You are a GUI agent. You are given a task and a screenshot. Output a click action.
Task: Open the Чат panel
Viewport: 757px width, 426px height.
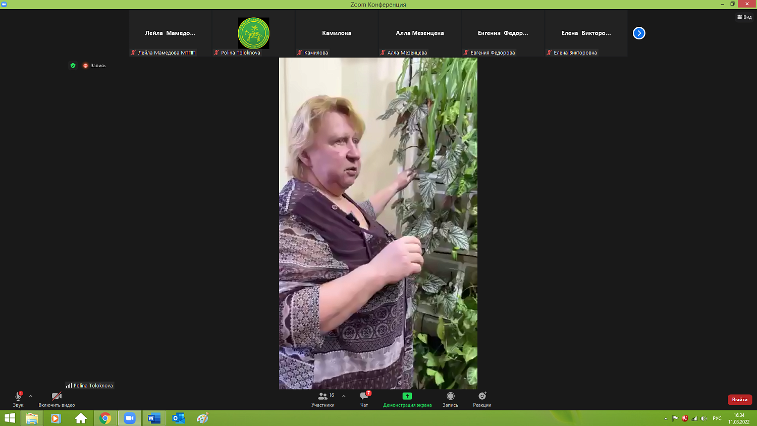pos(364,399)
